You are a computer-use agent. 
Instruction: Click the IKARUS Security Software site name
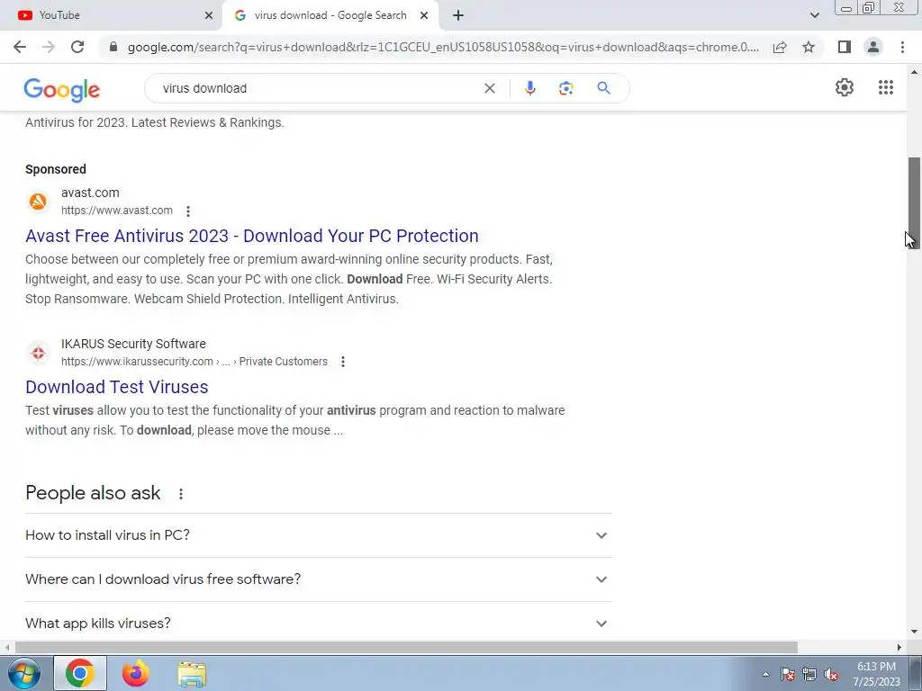[x=133, y=344]
